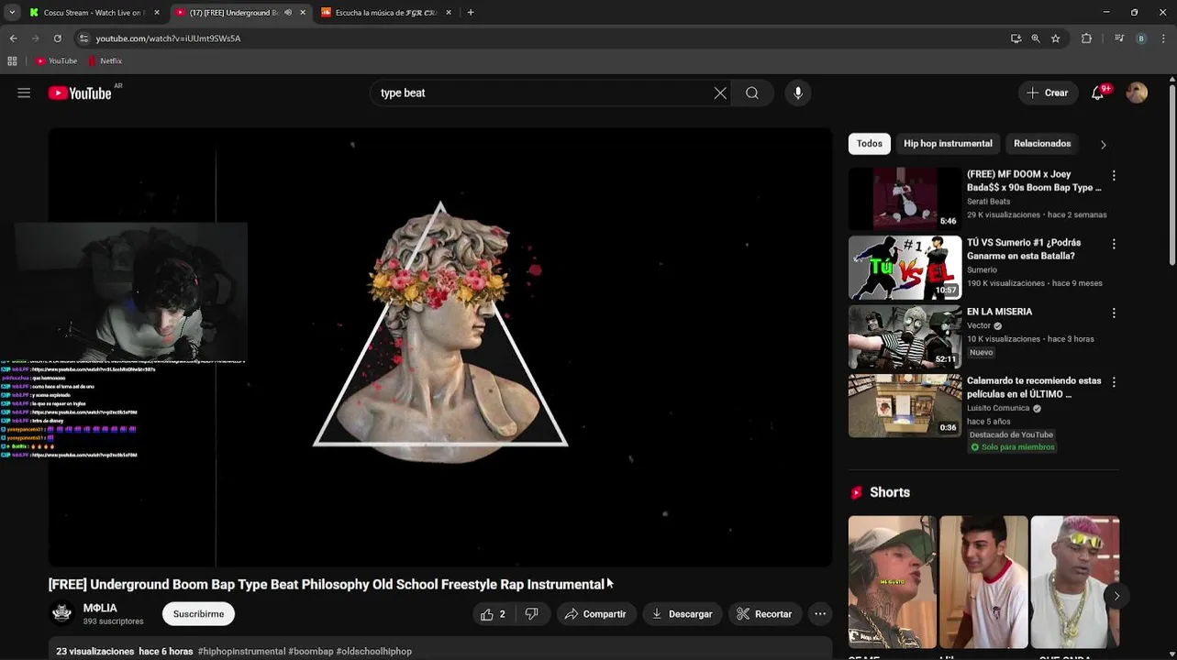Open the browser extensions puzzle icon
1177x660 pixels.
[x=1087, y=38]
